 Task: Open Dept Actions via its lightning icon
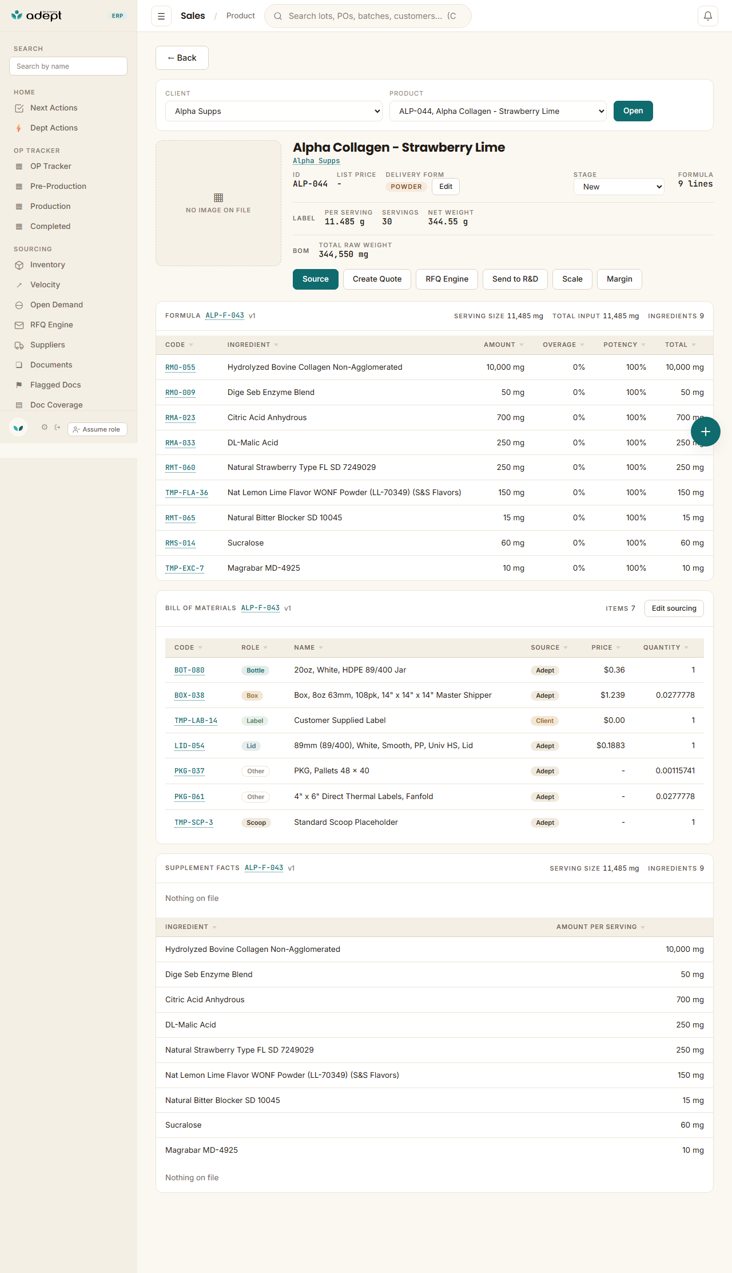click(19, 128)
